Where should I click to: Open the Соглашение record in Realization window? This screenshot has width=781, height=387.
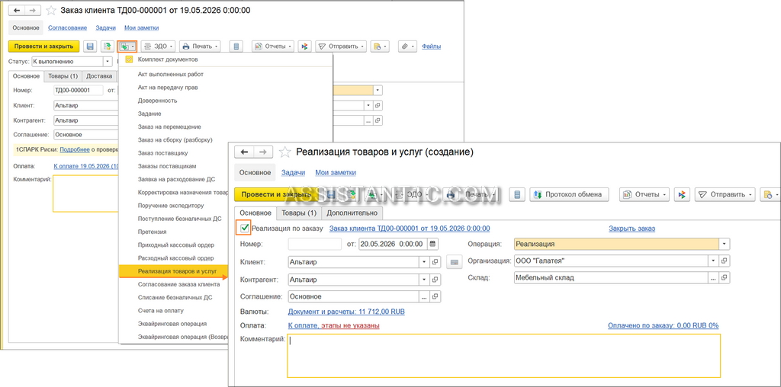click(x=435, y=296)
